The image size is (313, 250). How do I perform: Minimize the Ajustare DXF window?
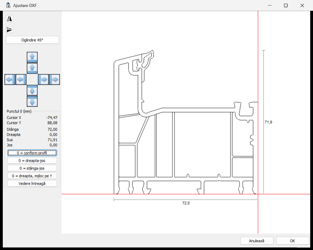(x=270, y=6)
